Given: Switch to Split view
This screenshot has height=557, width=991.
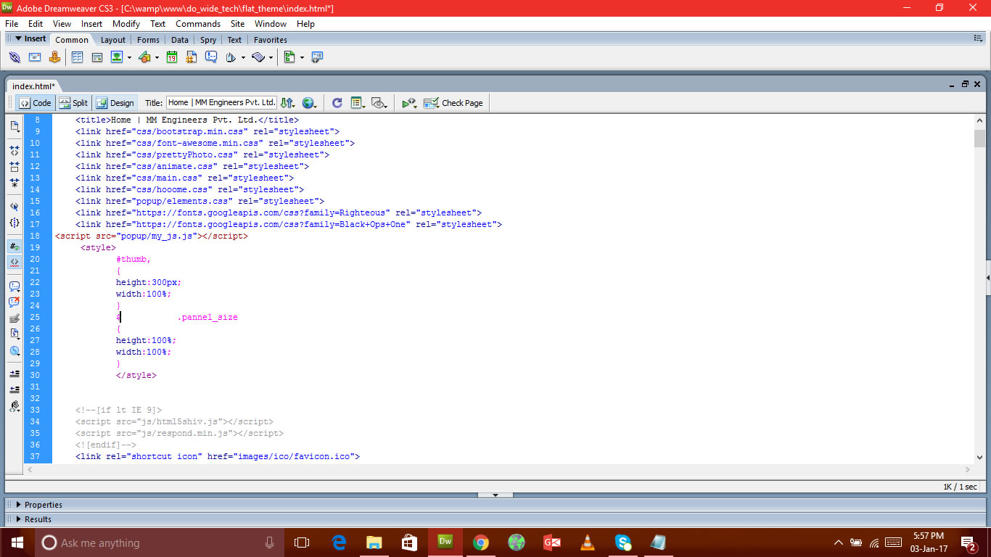Looking at the screenshot, I should [x=73, y=103].
